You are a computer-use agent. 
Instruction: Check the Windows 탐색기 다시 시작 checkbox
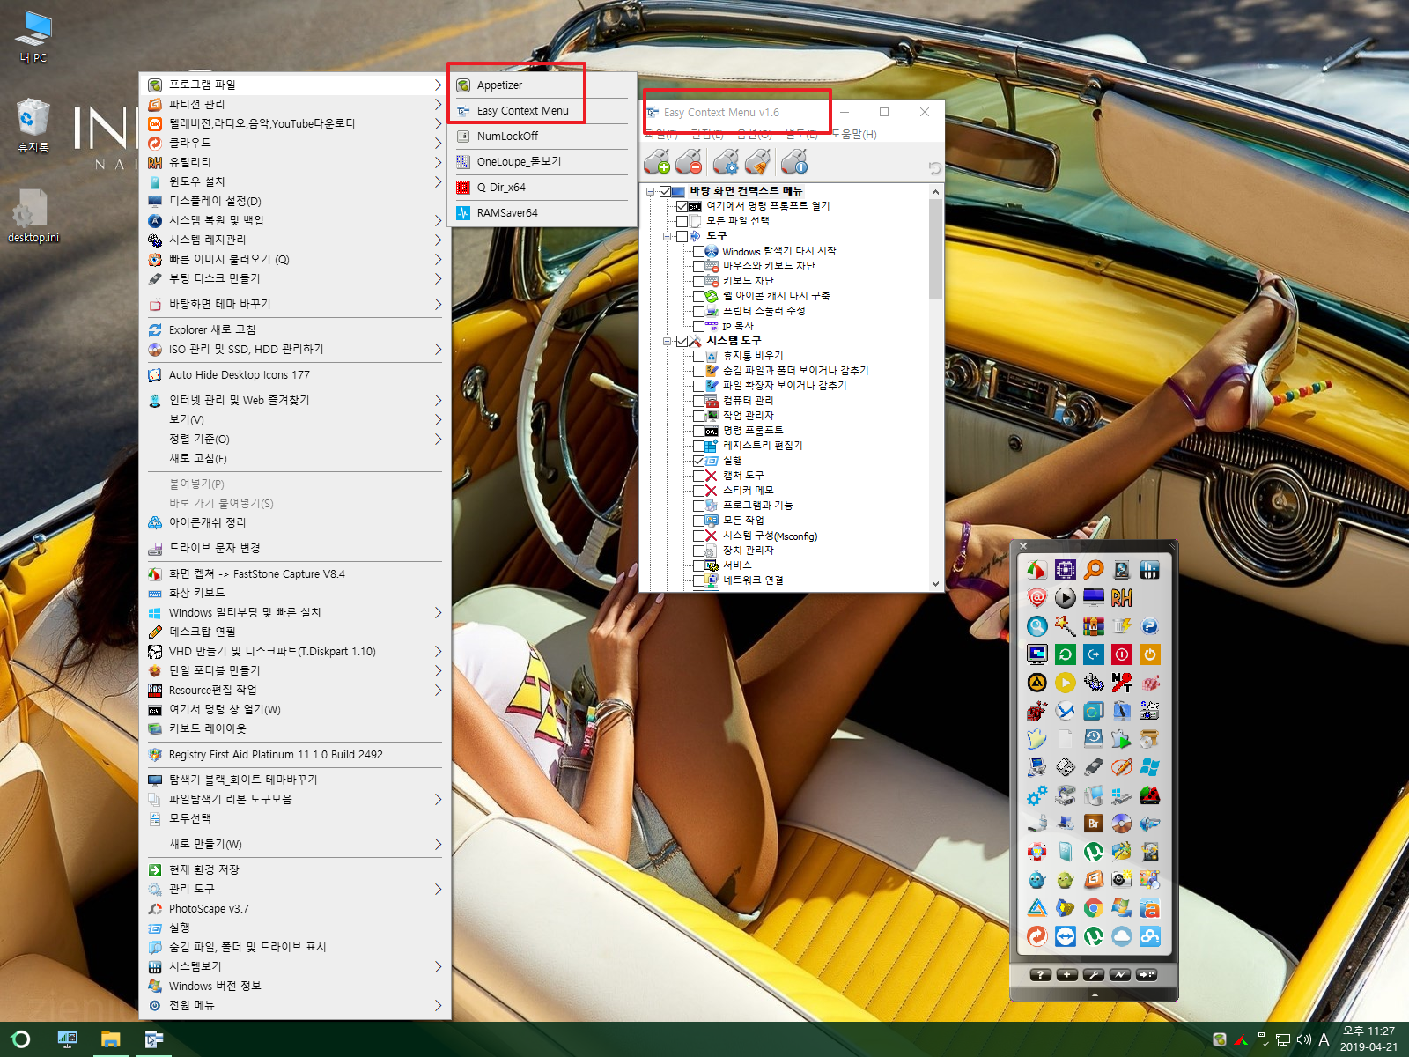coord(698,252)
